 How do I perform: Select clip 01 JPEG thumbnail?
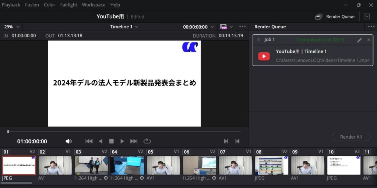click(x=19, y=166)
